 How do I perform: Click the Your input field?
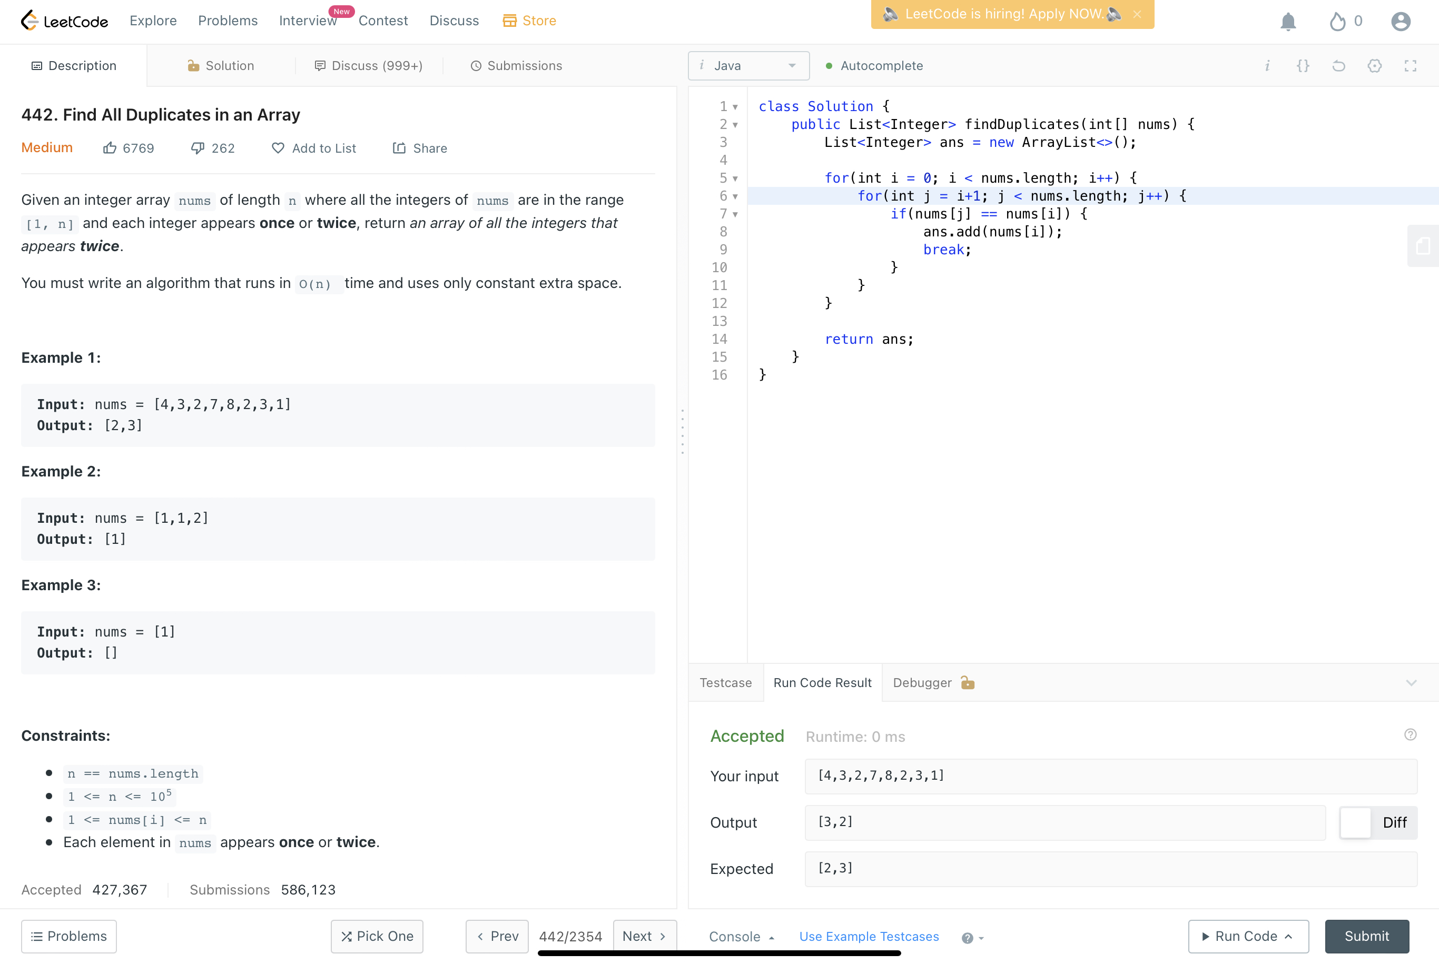[1110, 776]
